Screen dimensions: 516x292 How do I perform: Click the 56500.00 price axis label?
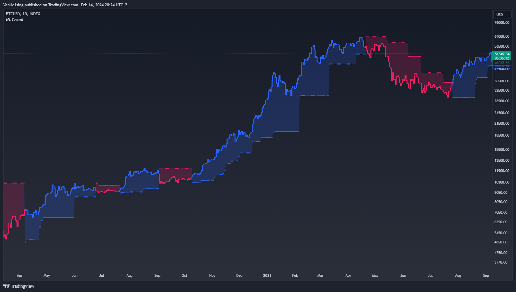coord(502,46)
